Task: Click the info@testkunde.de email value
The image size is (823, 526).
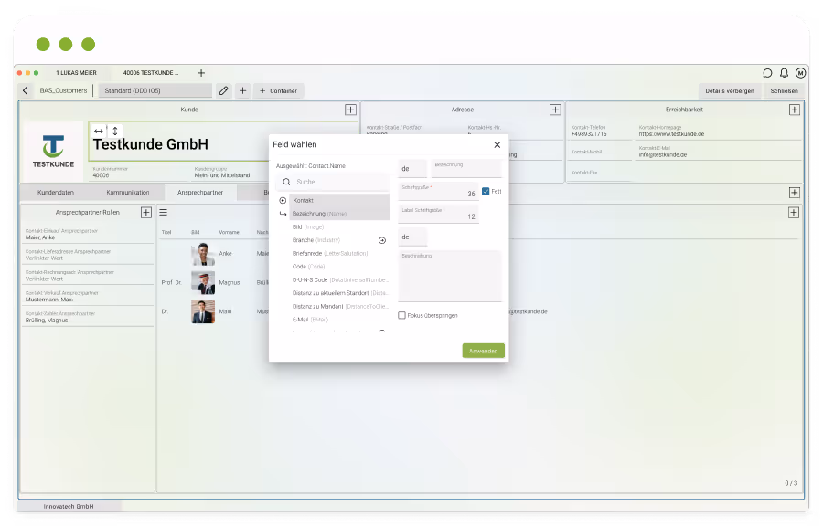Action: [x=662, y=155]
